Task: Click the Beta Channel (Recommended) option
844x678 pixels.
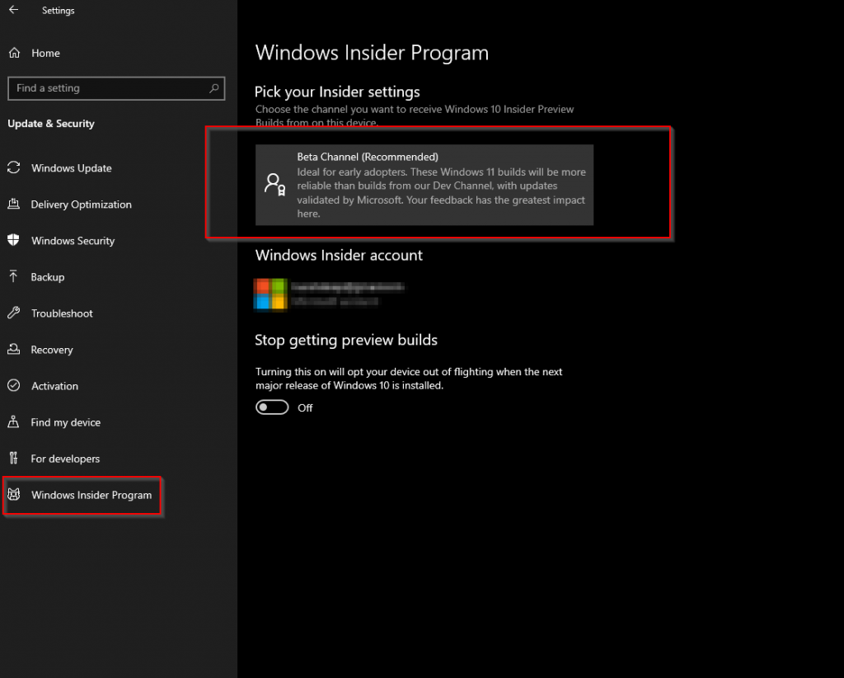Action: [x=424, y=185]
